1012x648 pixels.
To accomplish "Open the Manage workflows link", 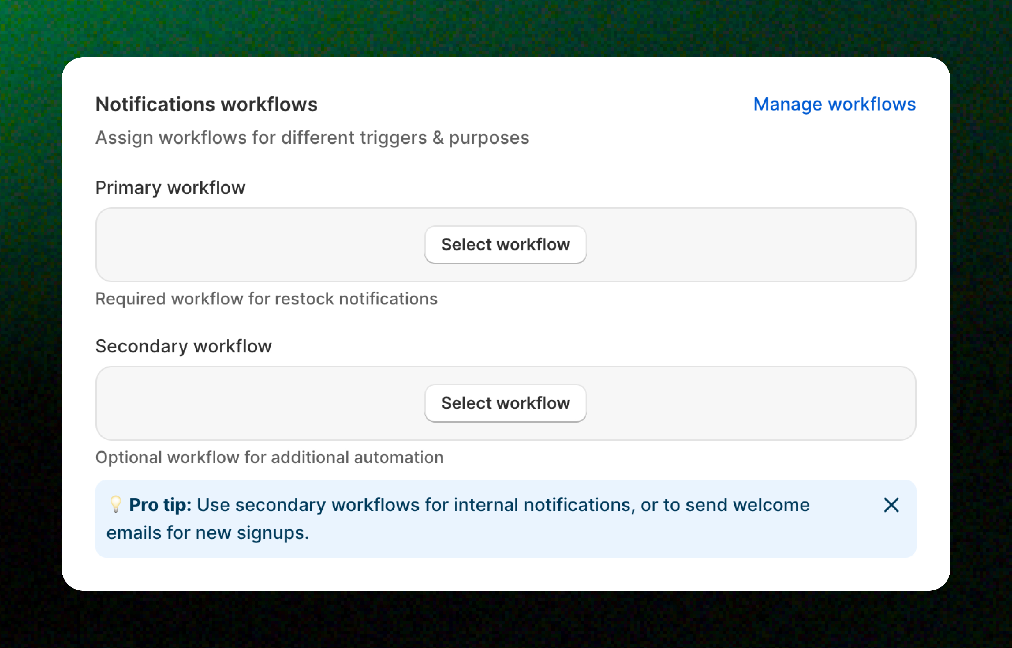I will [x=834, y=104].
